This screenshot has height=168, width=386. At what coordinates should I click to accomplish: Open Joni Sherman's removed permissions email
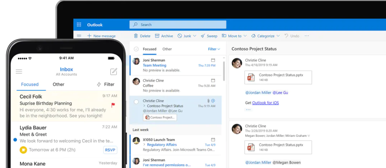coord(176,162)
